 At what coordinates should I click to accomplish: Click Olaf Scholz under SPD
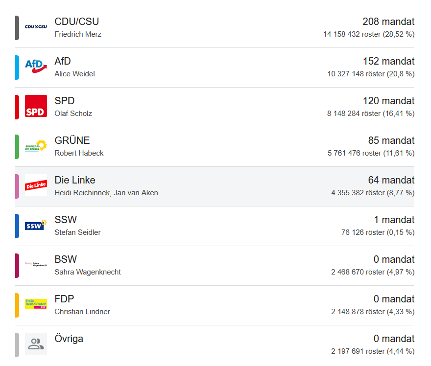coord(73,114)
